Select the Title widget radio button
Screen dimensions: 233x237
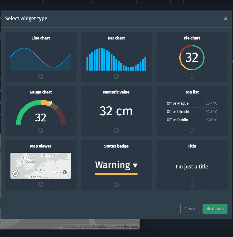click(x=192, y=184)
